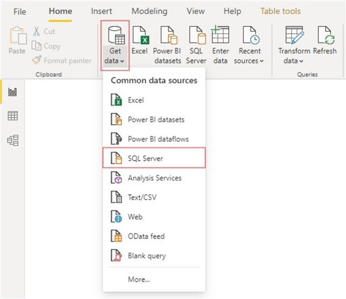Open Model view from the left sidebar
This screenshot has width=346, height=299.
click(12, 140)
